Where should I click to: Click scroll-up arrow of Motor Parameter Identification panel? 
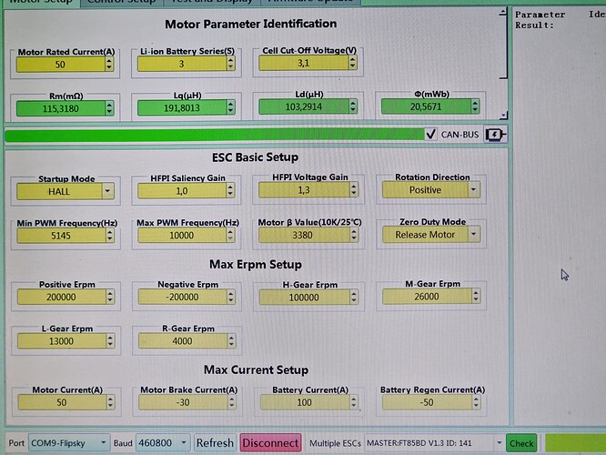[503, 13]
